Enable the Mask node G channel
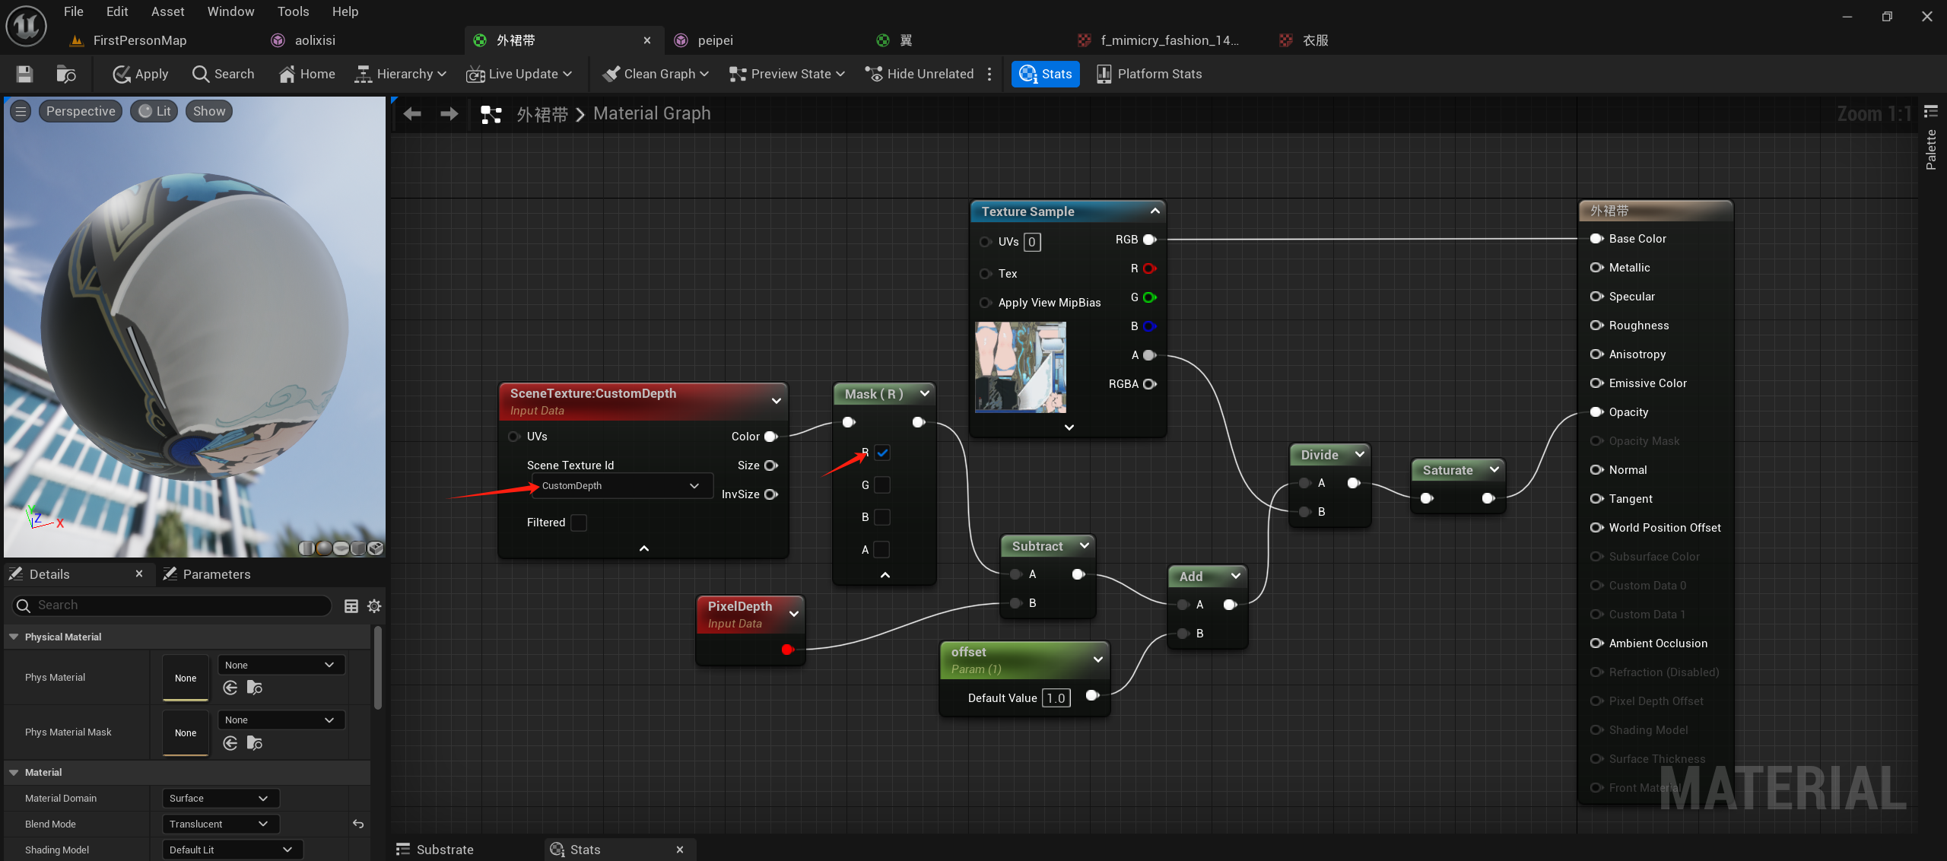The width and height of the screenshot is (1947, 861). 882,485
